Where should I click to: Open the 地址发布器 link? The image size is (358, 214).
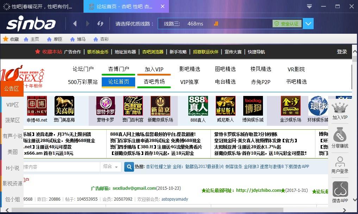coord(125,52)
